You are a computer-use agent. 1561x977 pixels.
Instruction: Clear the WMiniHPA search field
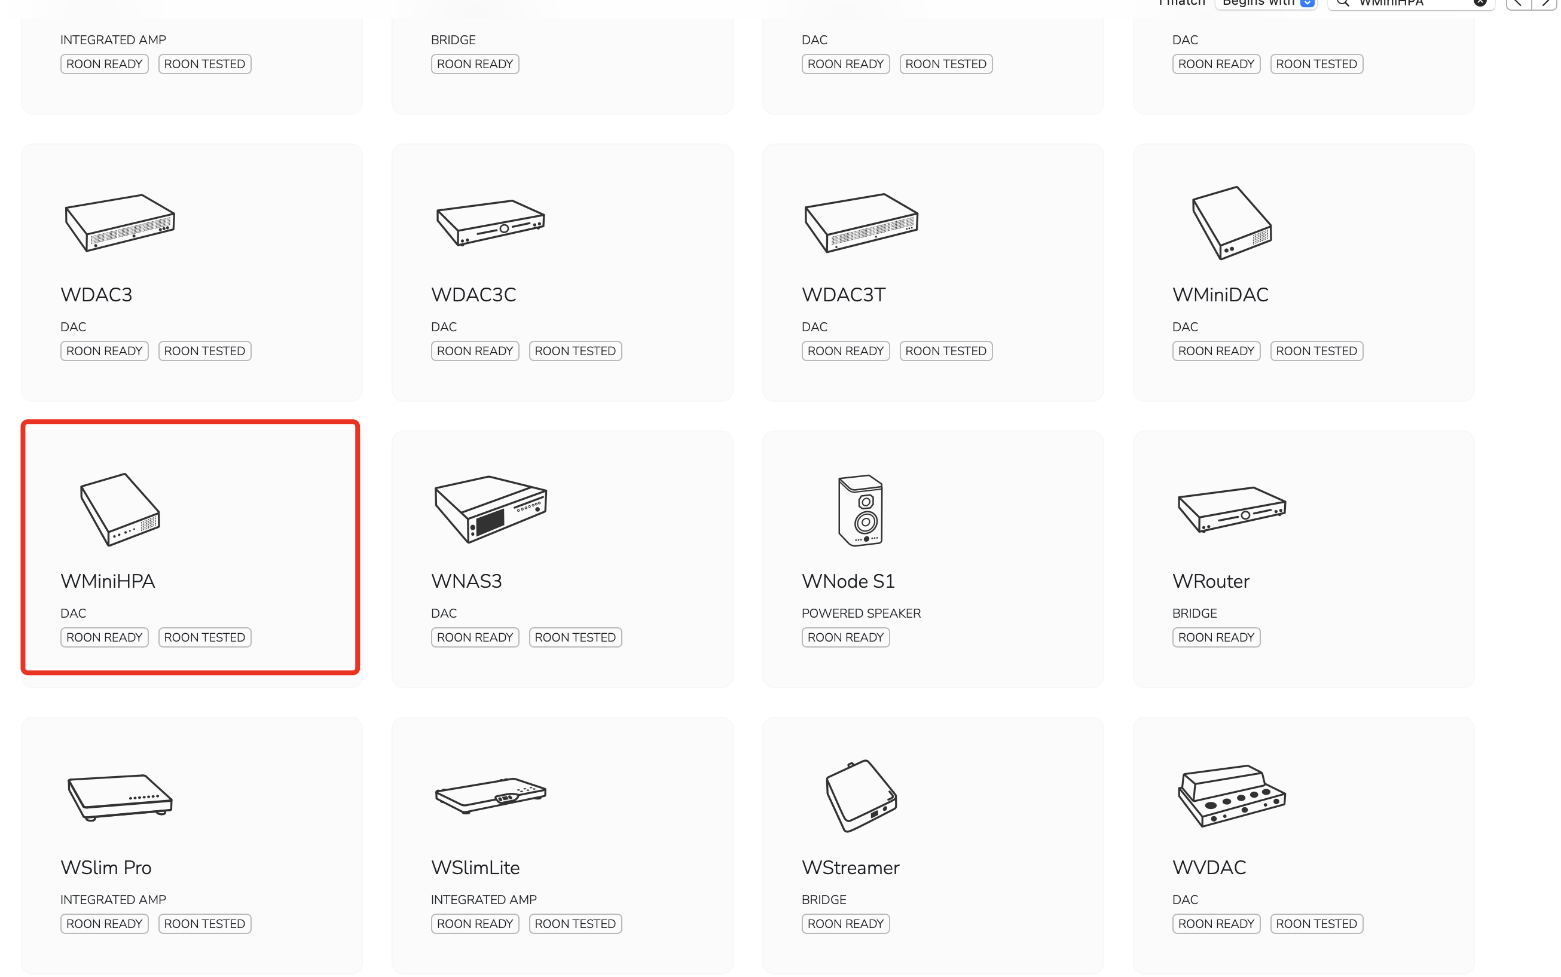(x=1480, y=2)
